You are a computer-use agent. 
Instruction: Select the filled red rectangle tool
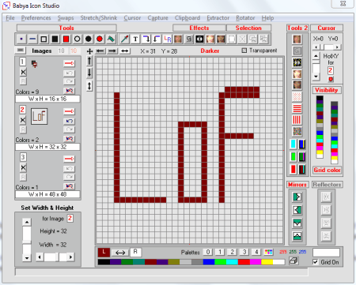[66, 39]
